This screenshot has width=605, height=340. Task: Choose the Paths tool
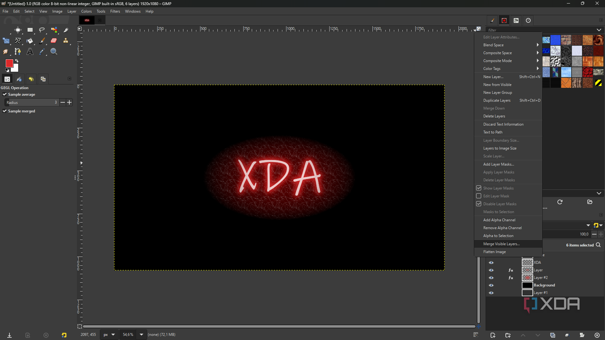click(x=18, y=52)
